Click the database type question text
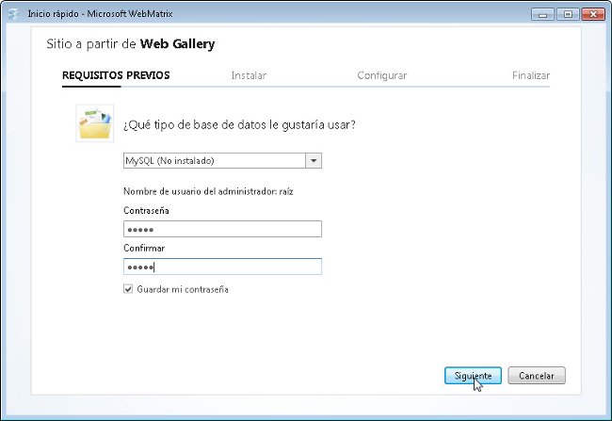 pyautogui.click(x=239, y=125)
